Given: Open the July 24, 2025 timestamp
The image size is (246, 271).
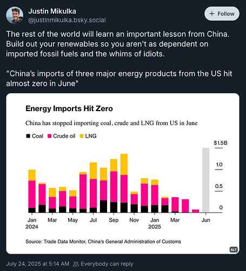Looking at the screenshot, I should [38, 264].
